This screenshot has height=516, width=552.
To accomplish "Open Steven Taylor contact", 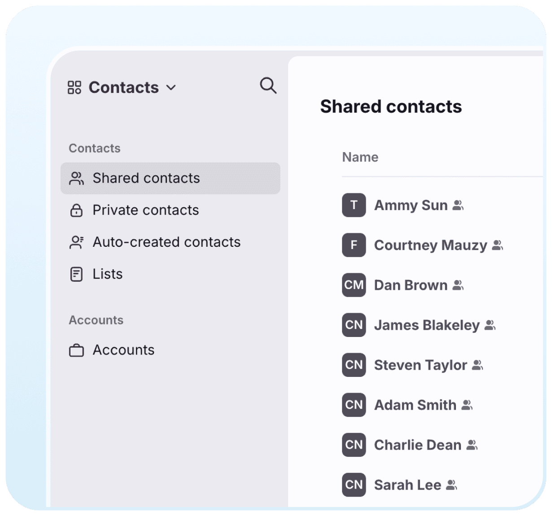I will pos(421,365).
